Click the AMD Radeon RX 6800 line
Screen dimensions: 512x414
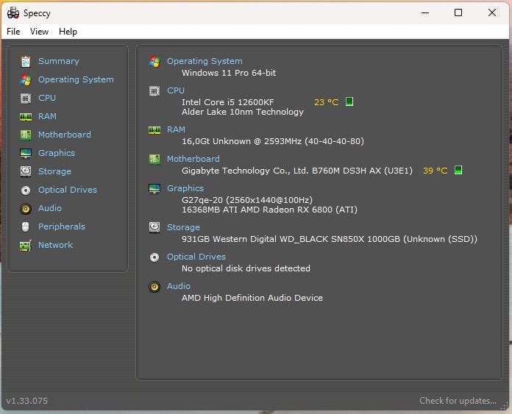coord(269,210)
